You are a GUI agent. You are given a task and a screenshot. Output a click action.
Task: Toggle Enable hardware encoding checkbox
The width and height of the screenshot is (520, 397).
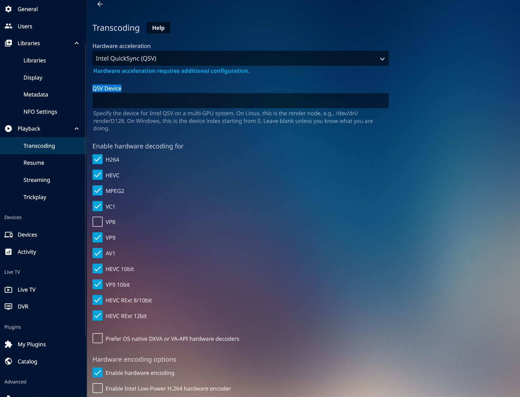[x=97, y=372]
